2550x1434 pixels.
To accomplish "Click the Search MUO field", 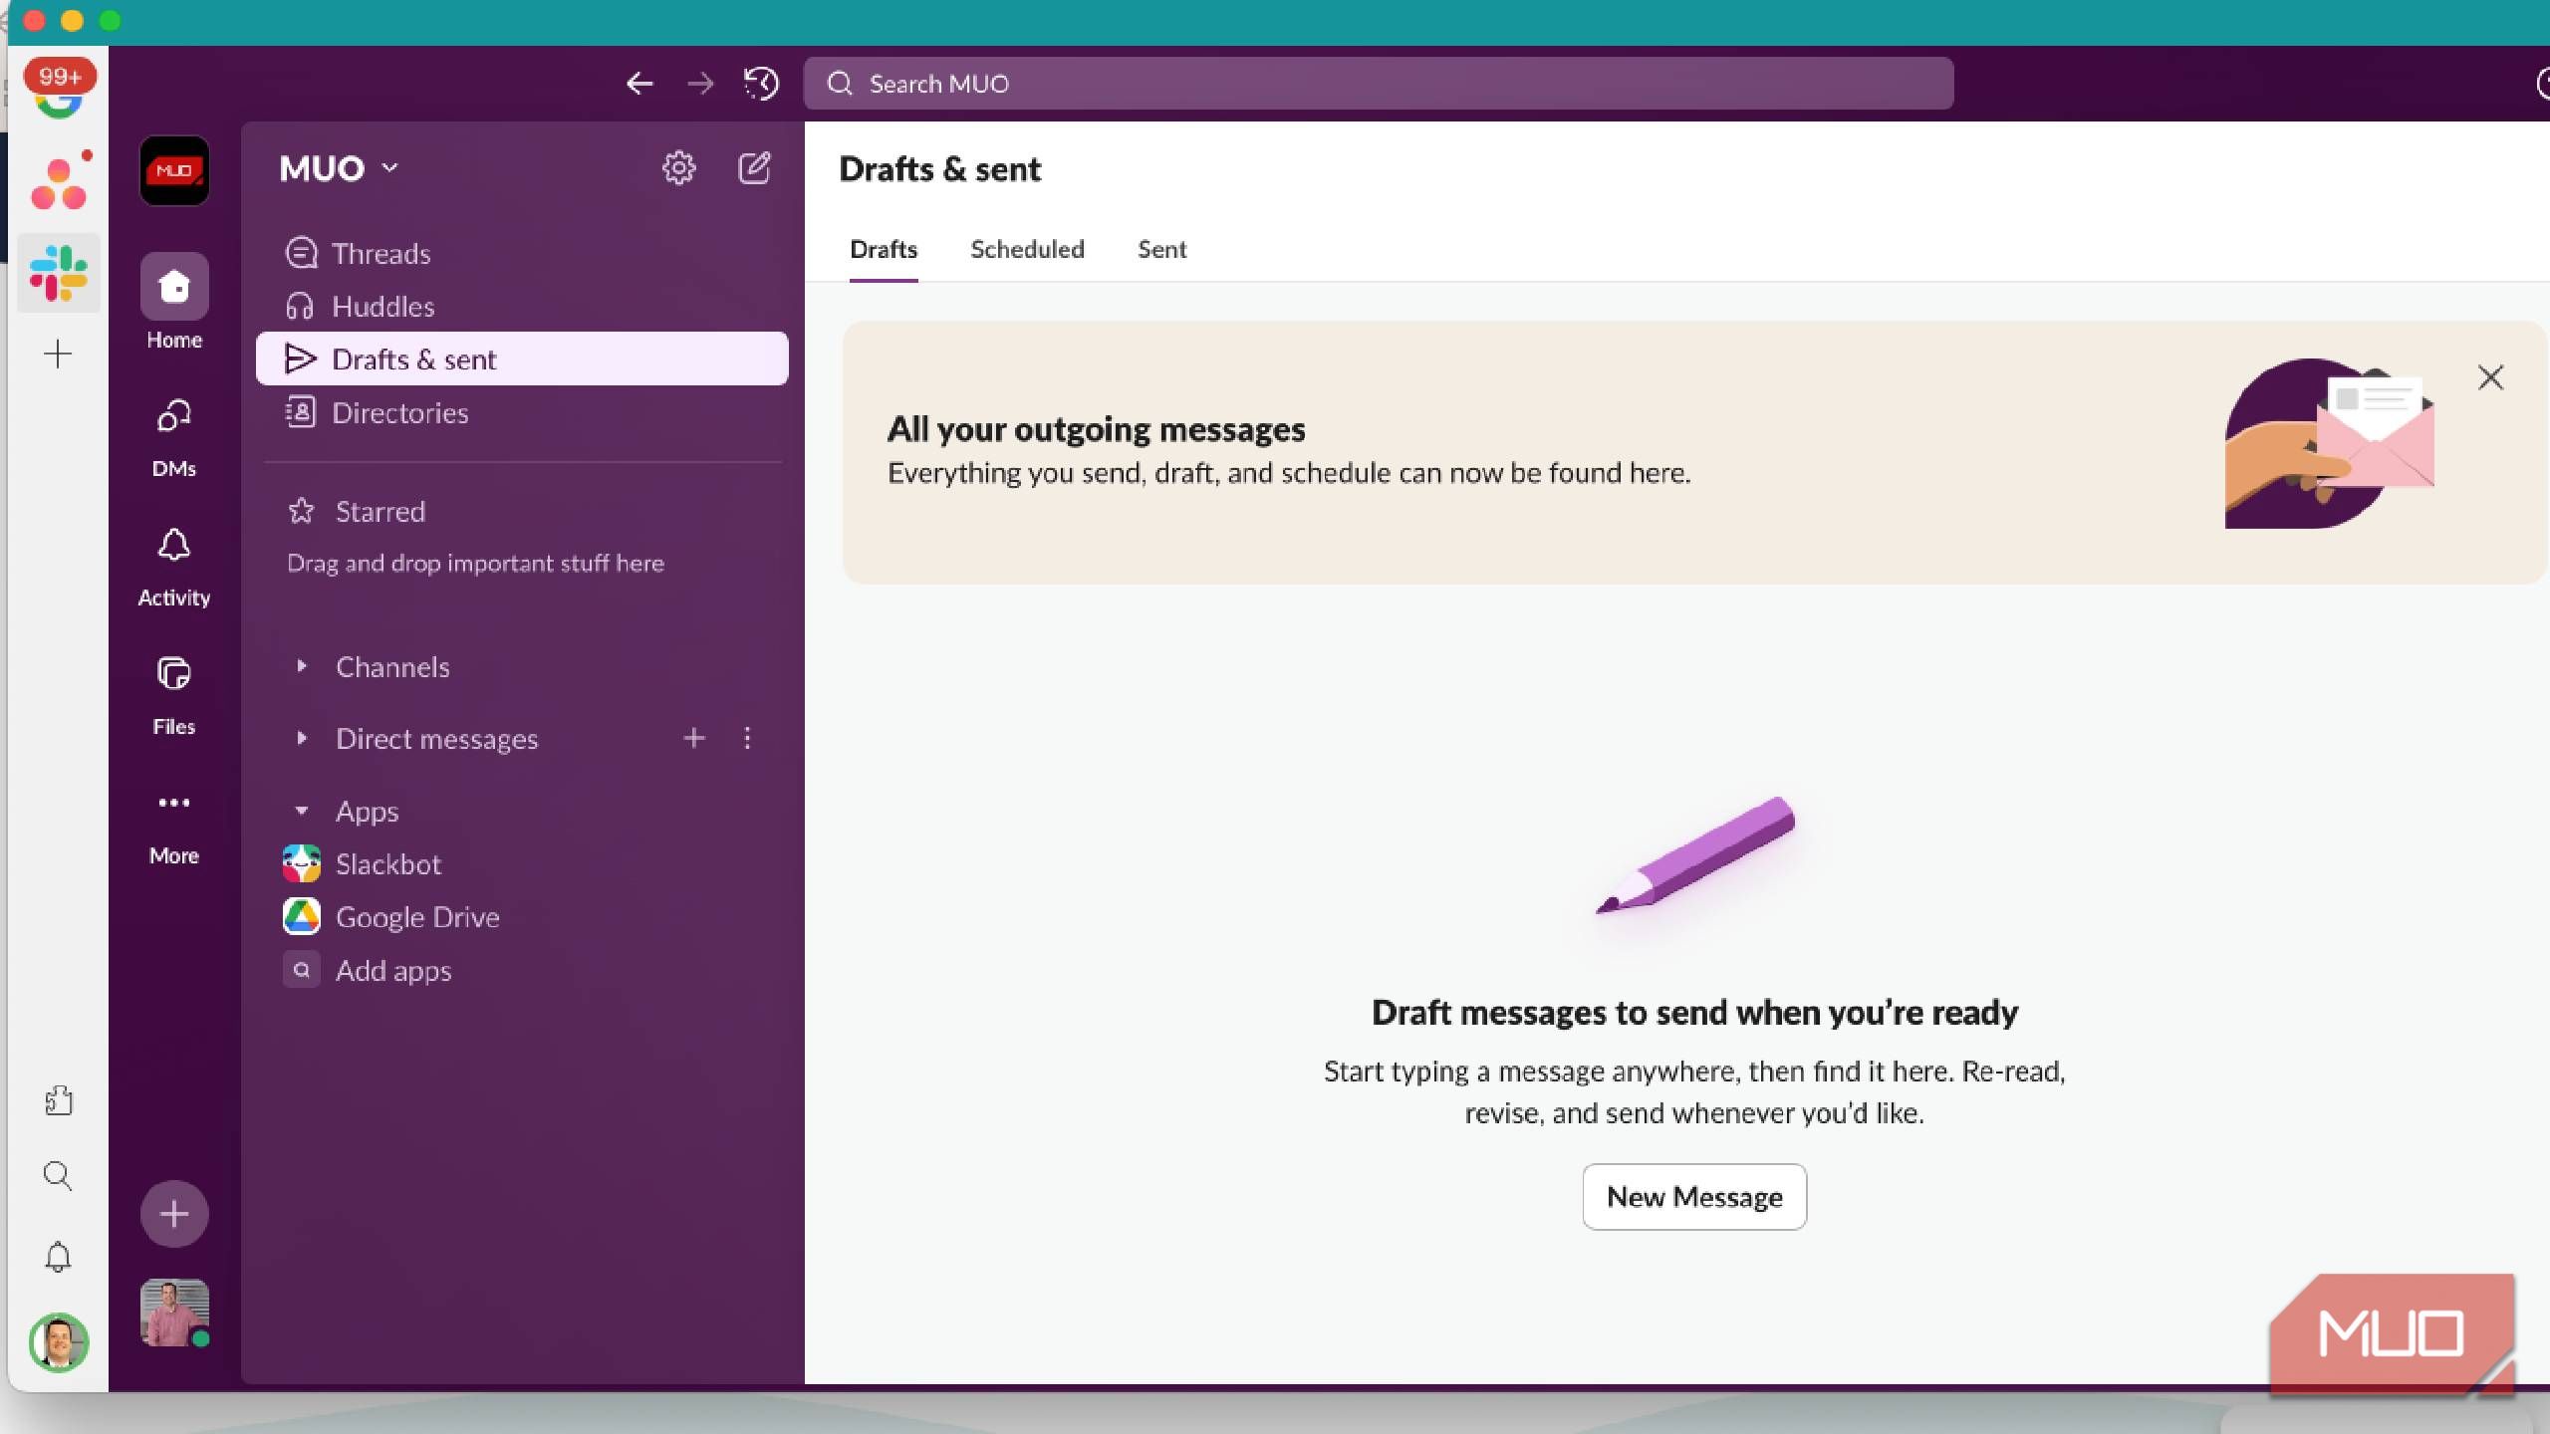I will [x=1379, y=84].
